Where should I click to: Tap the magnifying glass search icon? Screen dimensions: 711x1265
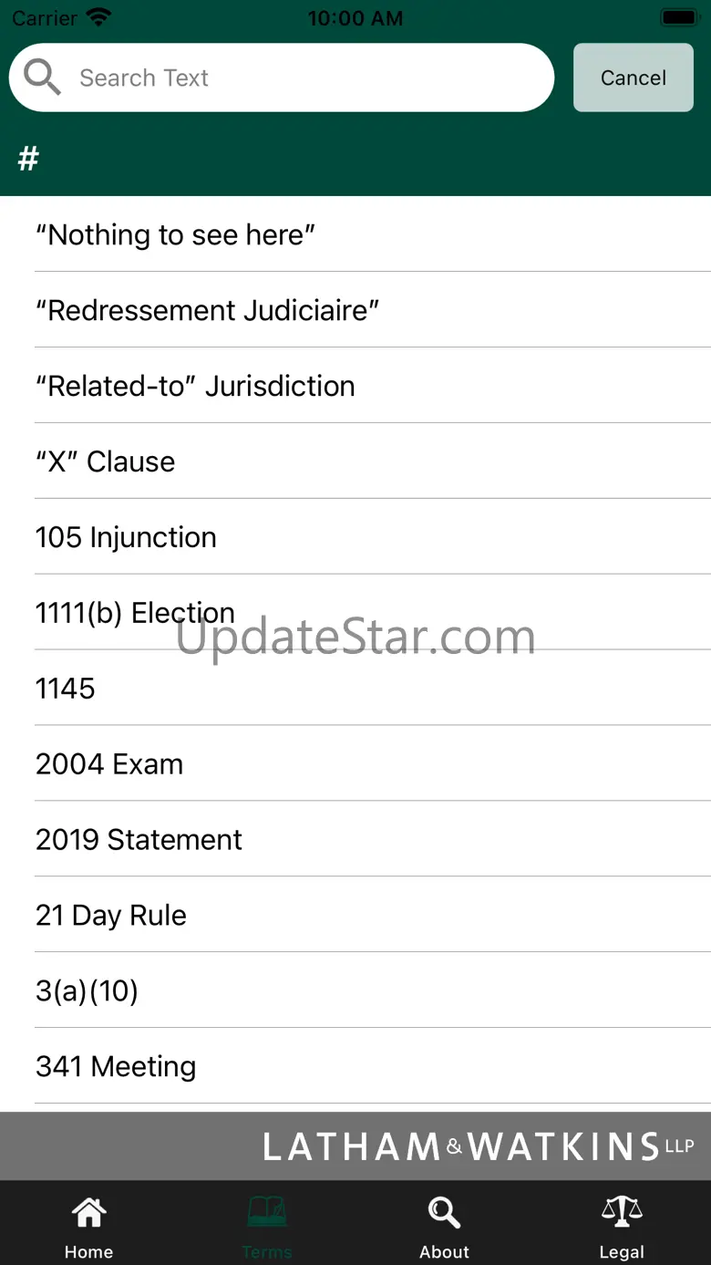tap(42, 78)
